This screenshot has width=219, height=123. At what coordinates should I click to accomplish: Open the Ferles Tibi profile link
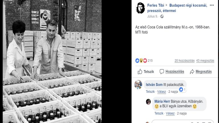point(156,5)
